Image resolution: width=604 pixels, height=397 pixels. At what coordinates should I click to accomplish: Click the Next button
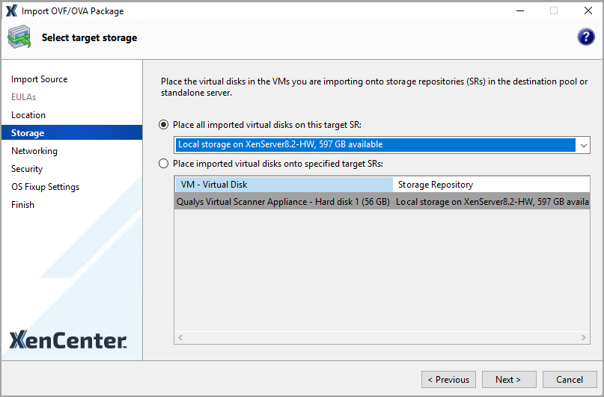(509, 379)
